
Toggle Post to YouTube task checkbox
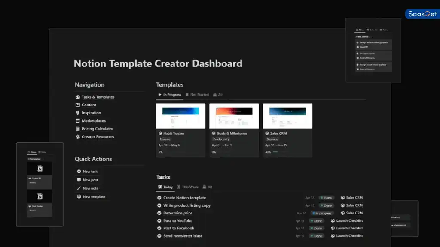coord(159,221)
